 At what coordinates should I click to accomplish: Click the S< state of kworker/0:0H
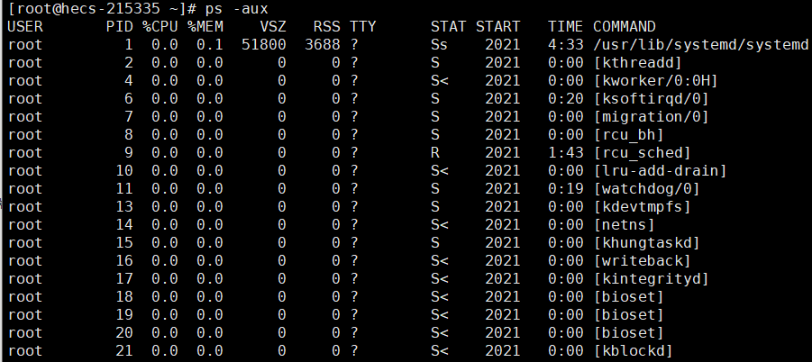point(439,81)
